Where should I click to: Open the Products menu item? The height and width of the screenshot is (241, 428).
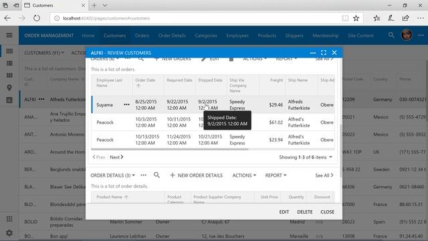[x=267, y=35]
